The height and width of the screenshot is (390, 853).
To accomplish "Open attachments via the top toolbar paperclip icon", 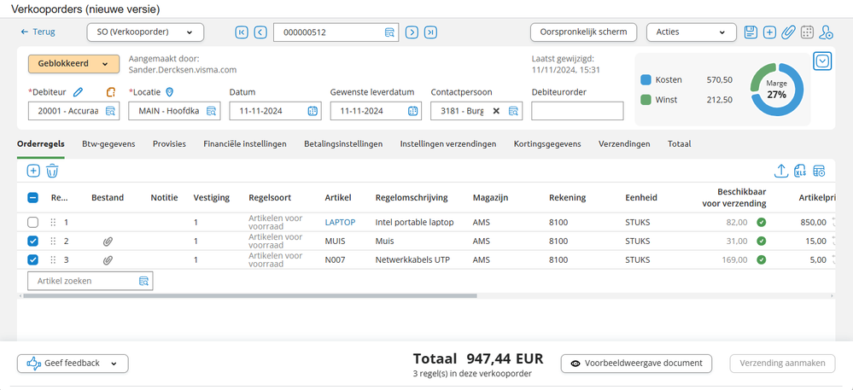I will (x=788, y=32).
